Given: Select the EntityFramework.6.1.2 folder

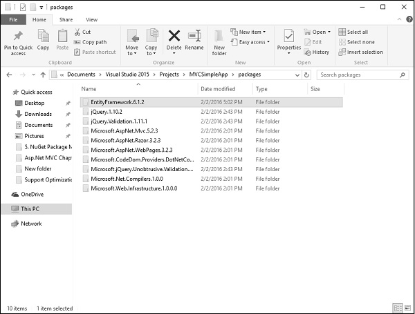Looking at the screenshot, I should (x=211, y=102).
